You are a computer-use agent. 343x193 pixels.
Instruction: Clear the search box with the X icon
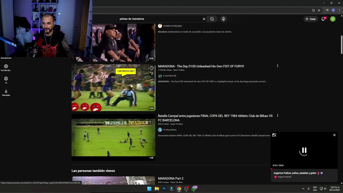pyautogui.click(x=204, y=19)
